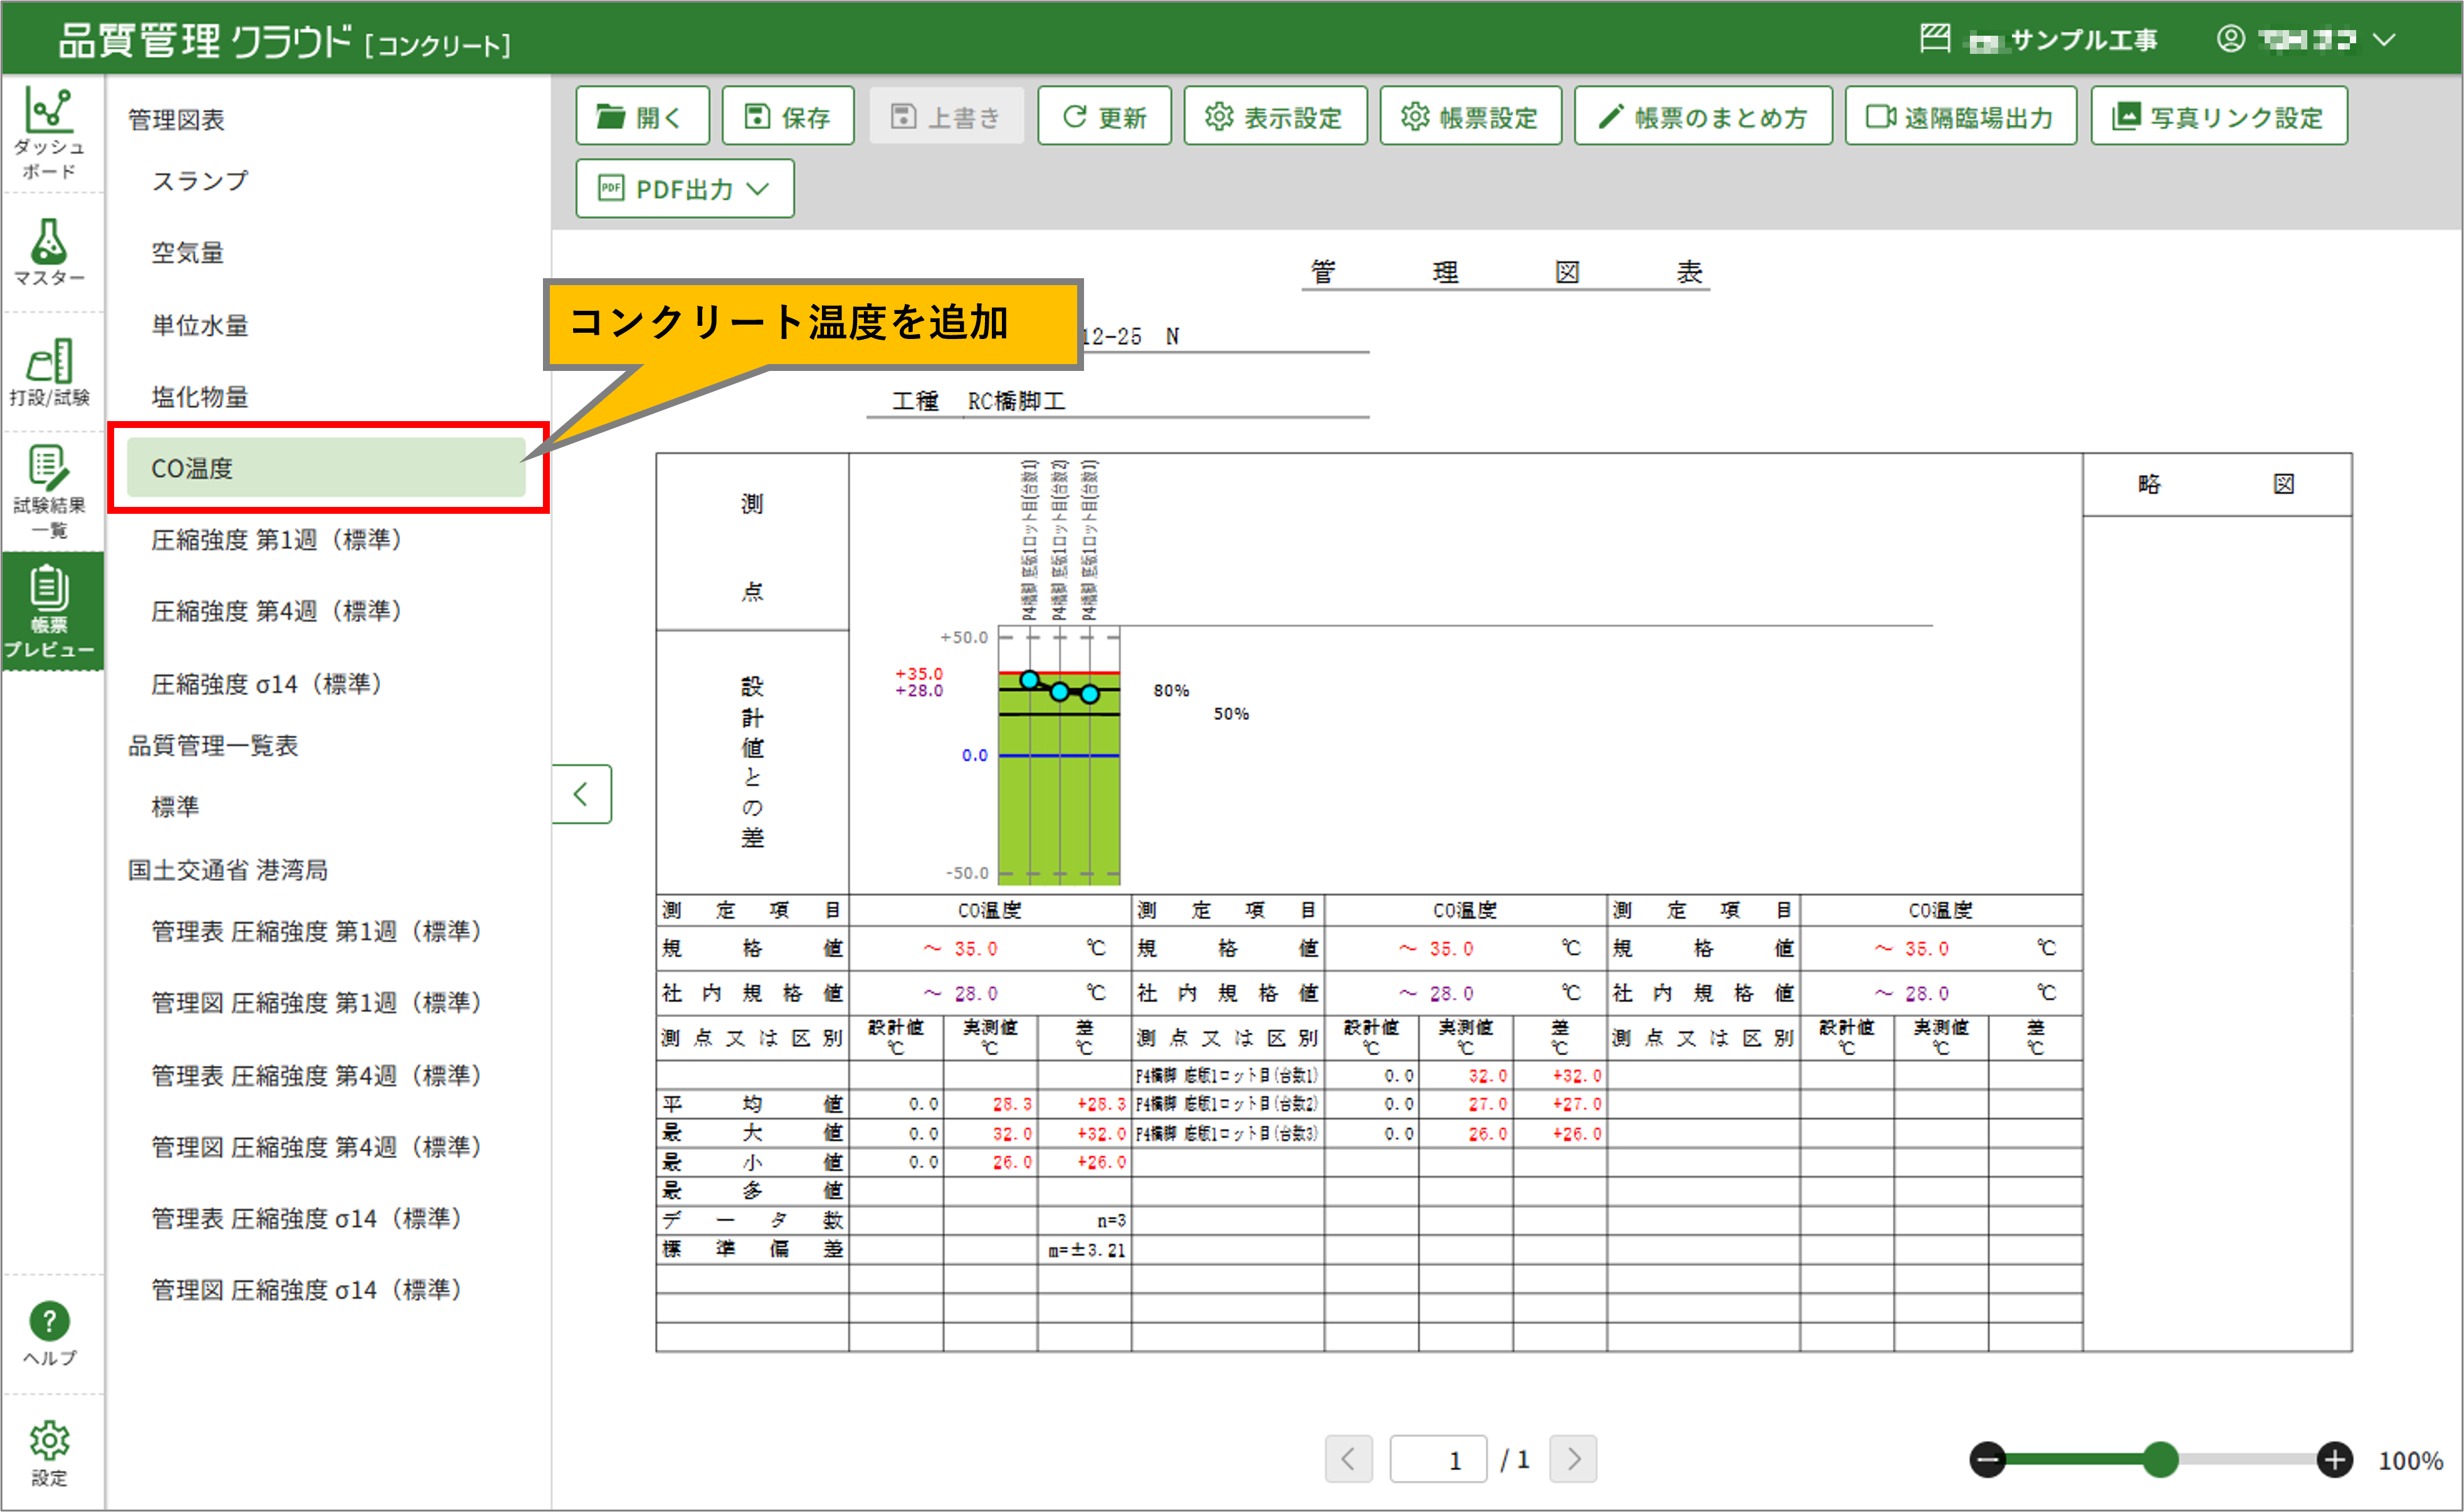Viewport: 2464px width, 1512px height.
Task: Select スランプ report item
Action: (x=200, y=181)
